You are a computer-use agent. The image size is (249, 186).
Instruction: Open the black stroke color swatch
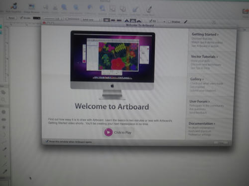[x=36, y=18]
